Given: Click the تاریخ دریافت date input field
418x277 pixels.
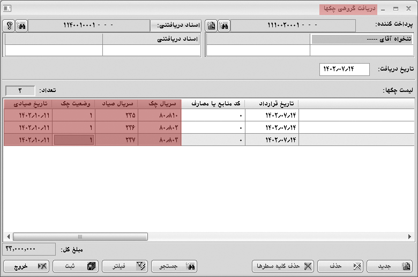Looking at the screenshot, I should coord(345,70).
